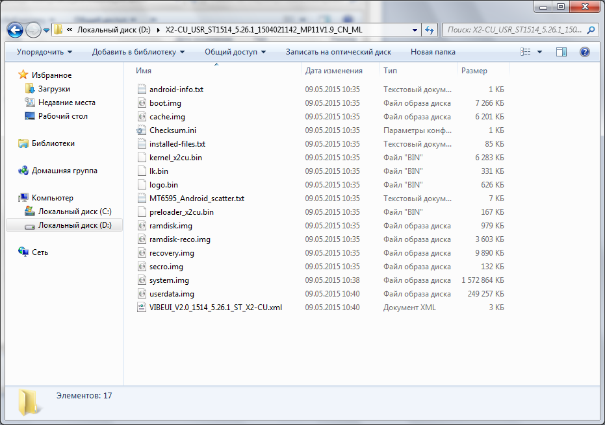The image size is (605, 425).
Task: Select the file name recovery.img
Action: coord(172,253)
